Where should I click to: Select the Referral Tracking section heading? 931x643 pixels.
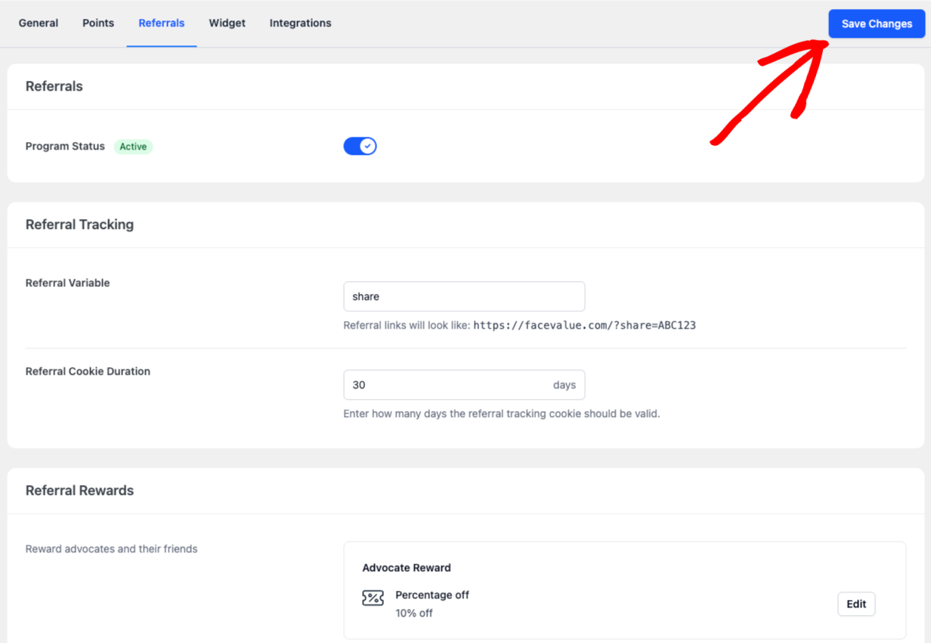pyautogui.click(x=79, y=224)
